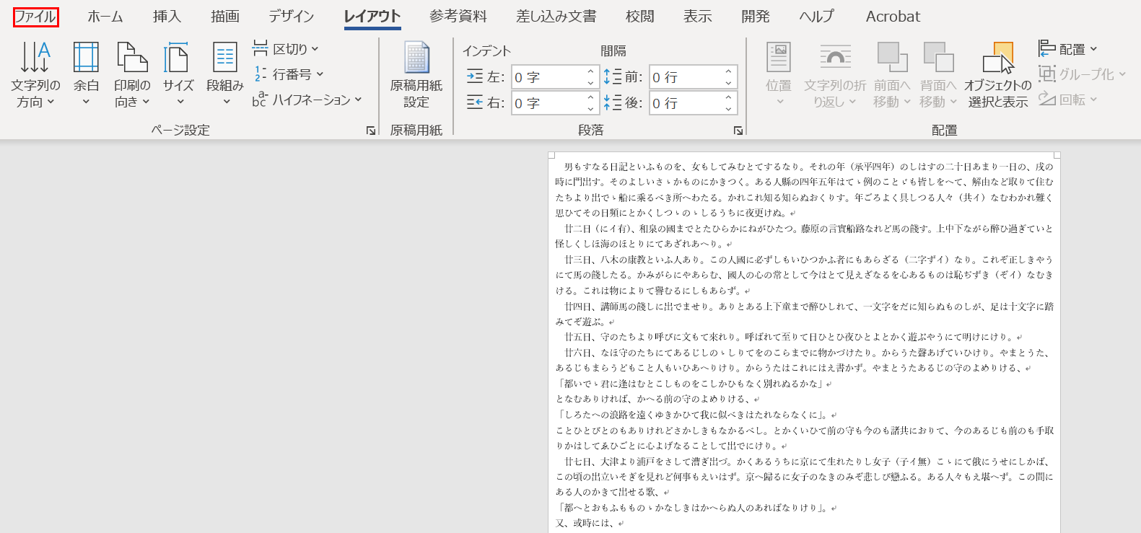The image size is (1141, 533).
Task: Expand the ハイフネーション hyphenation dropdown
Action: (307, 100)
